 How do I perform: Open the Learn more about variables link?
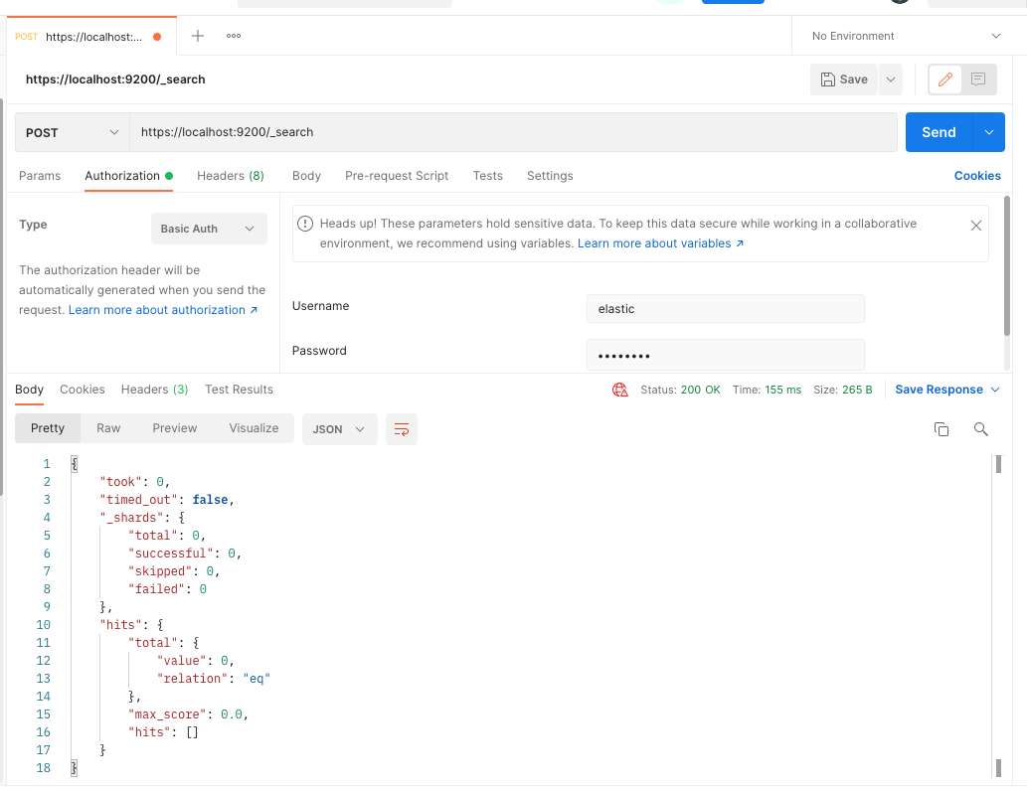[653, 241]
